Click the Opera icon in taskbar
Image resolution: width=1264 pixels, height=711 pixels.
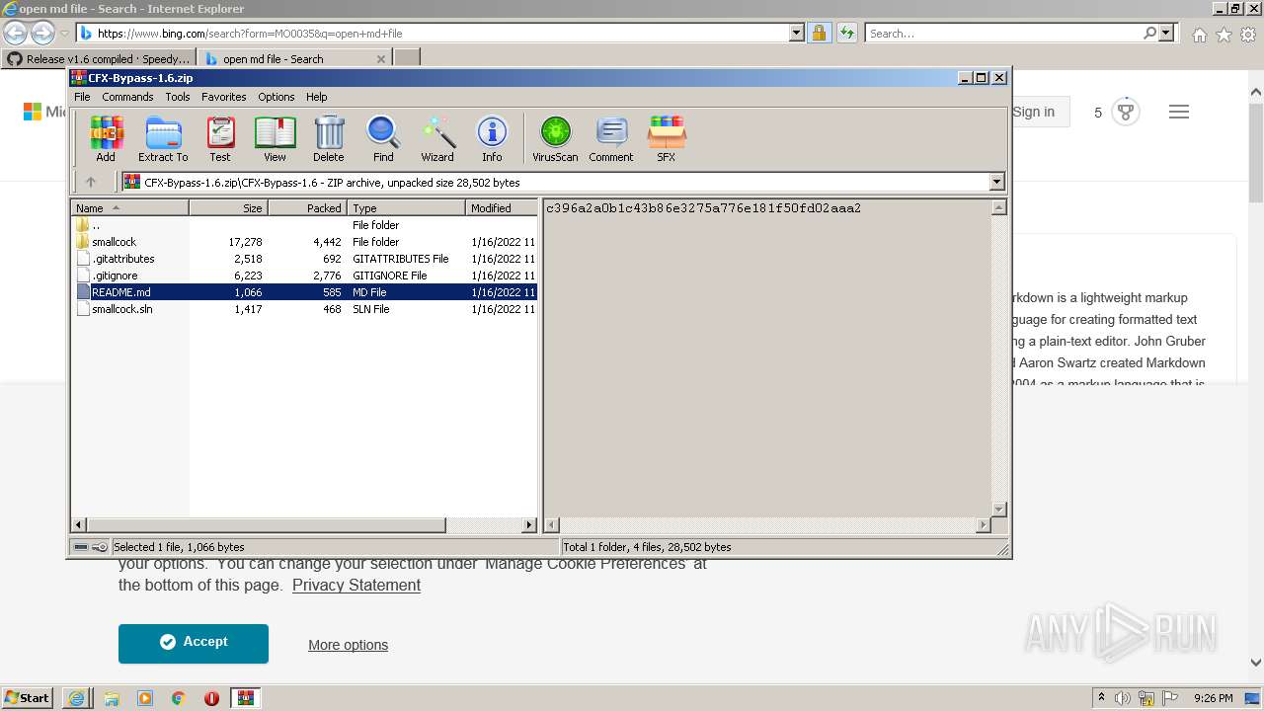(x=211, y=697)
